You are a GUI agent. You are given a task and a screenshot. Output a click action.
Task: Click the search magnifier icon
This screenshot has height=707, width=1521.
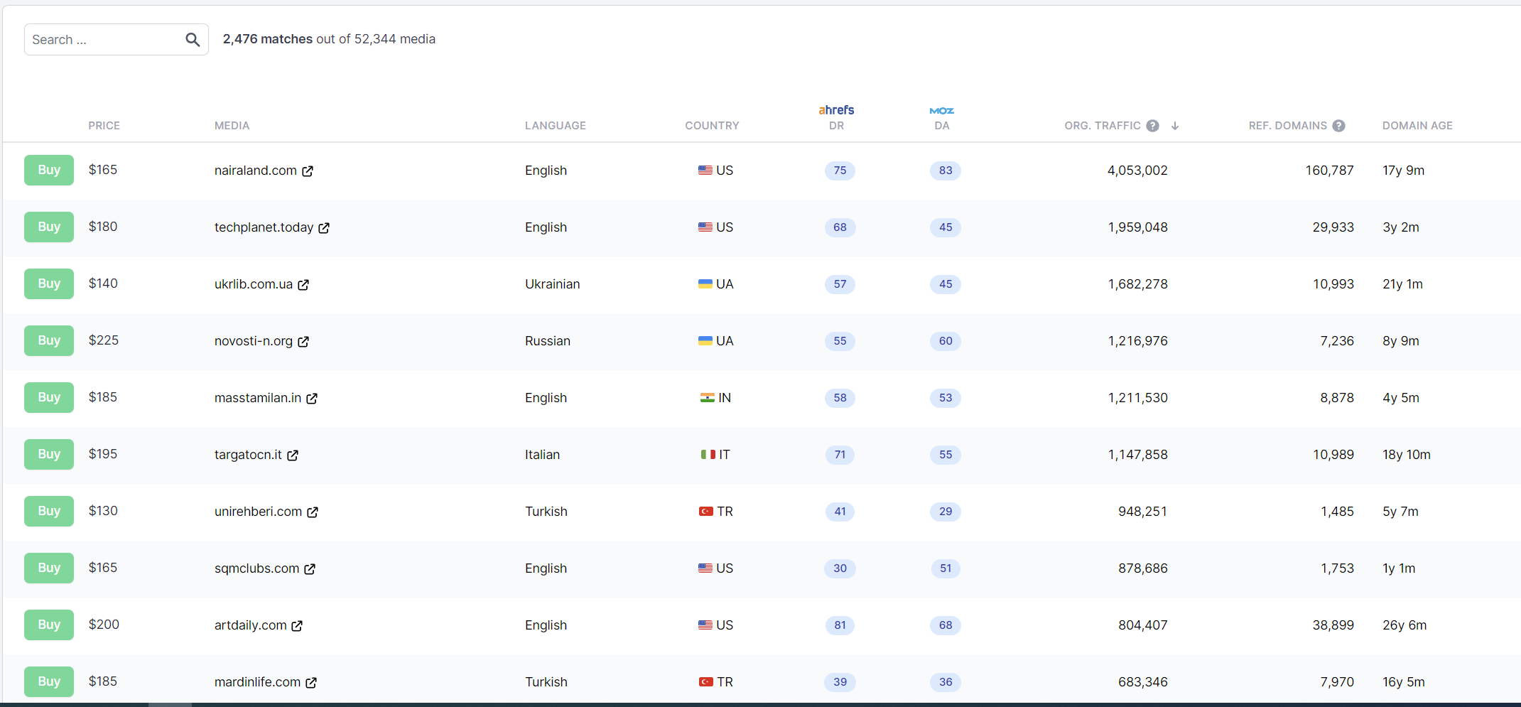click(193, 40)
